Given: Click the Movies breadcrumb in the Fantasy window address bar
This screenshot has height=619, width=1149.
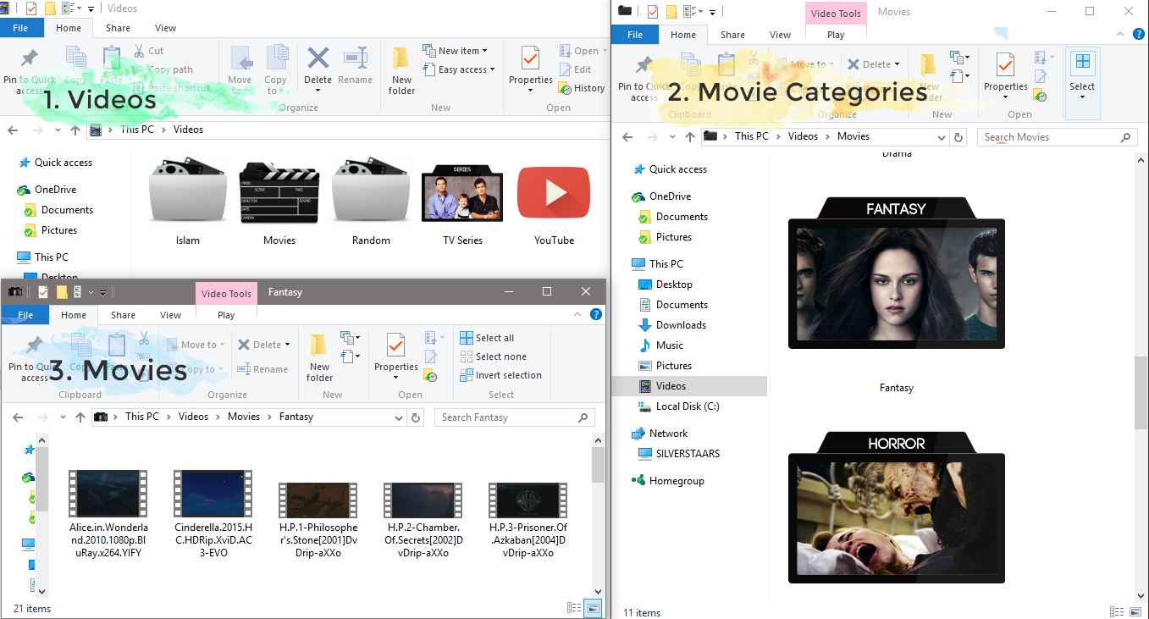Looking at the screenshot, I should click(244, 417).
